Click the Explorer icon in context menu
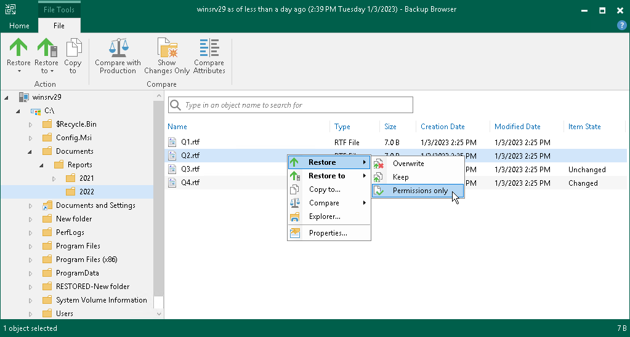The width and height of the screenshot is (630, 337). pos(295,216)
